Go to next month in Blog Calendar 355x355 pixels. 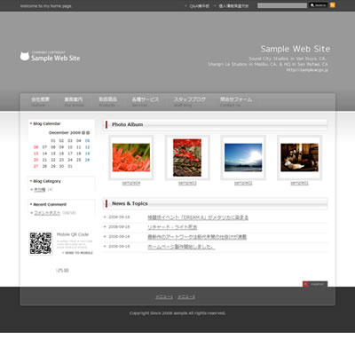pyautogui.click(x=88, y=133)
